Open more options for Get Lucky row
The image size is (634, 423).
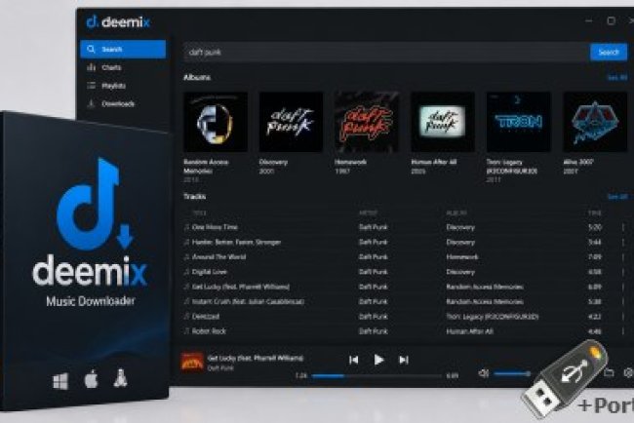pyautogui.click(x=623, y=287)
